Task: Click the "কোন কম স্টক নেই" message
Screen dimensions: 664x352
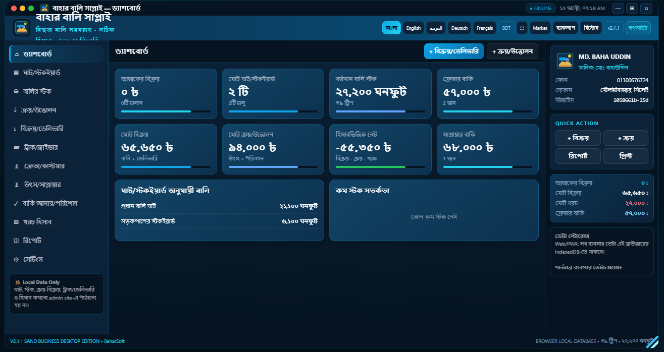Action: (x=434, y=216)
